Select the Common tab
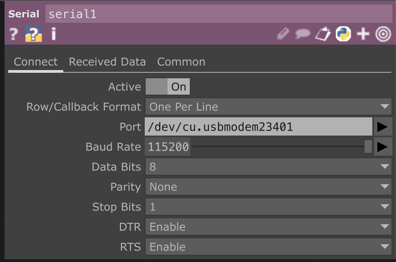 coord(181,62)
